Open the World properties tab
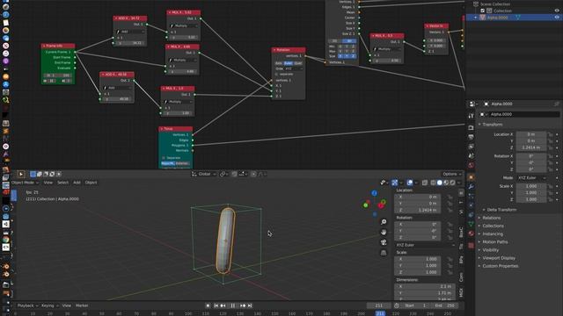The image size is (563, 316). tap(471, 165)
